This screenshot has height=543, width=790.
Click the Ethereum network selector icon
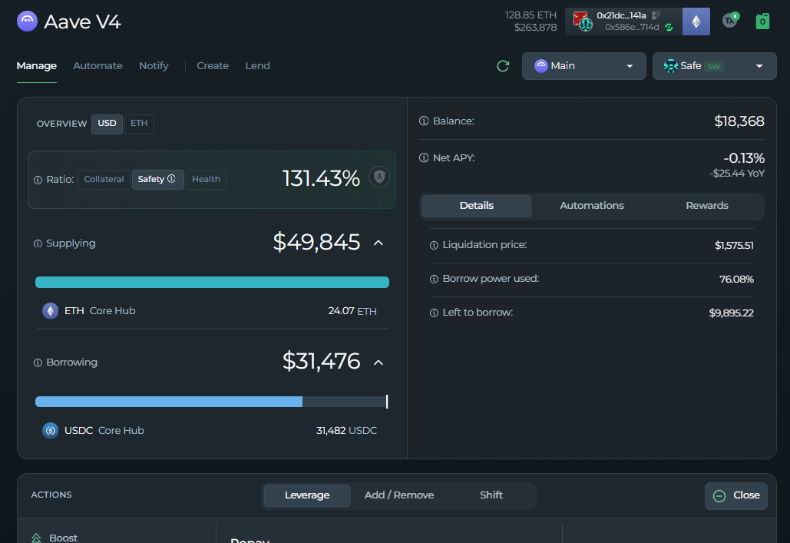coord(696,22)
